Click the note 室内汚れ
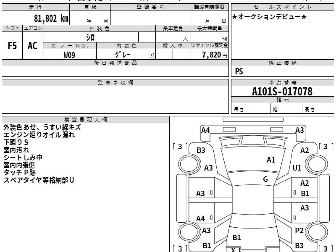Image resolution: width=336 pixels, height=252 pixels. coord(16,150)
